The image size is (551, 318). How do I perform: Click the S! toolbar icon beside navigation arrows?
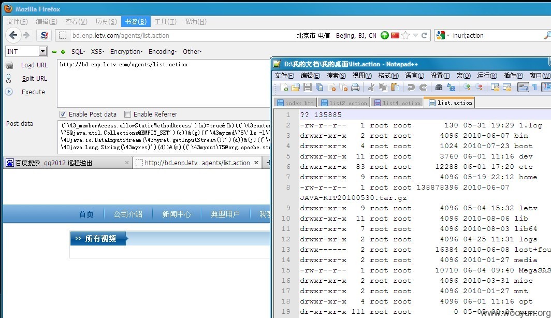point(44,35)
